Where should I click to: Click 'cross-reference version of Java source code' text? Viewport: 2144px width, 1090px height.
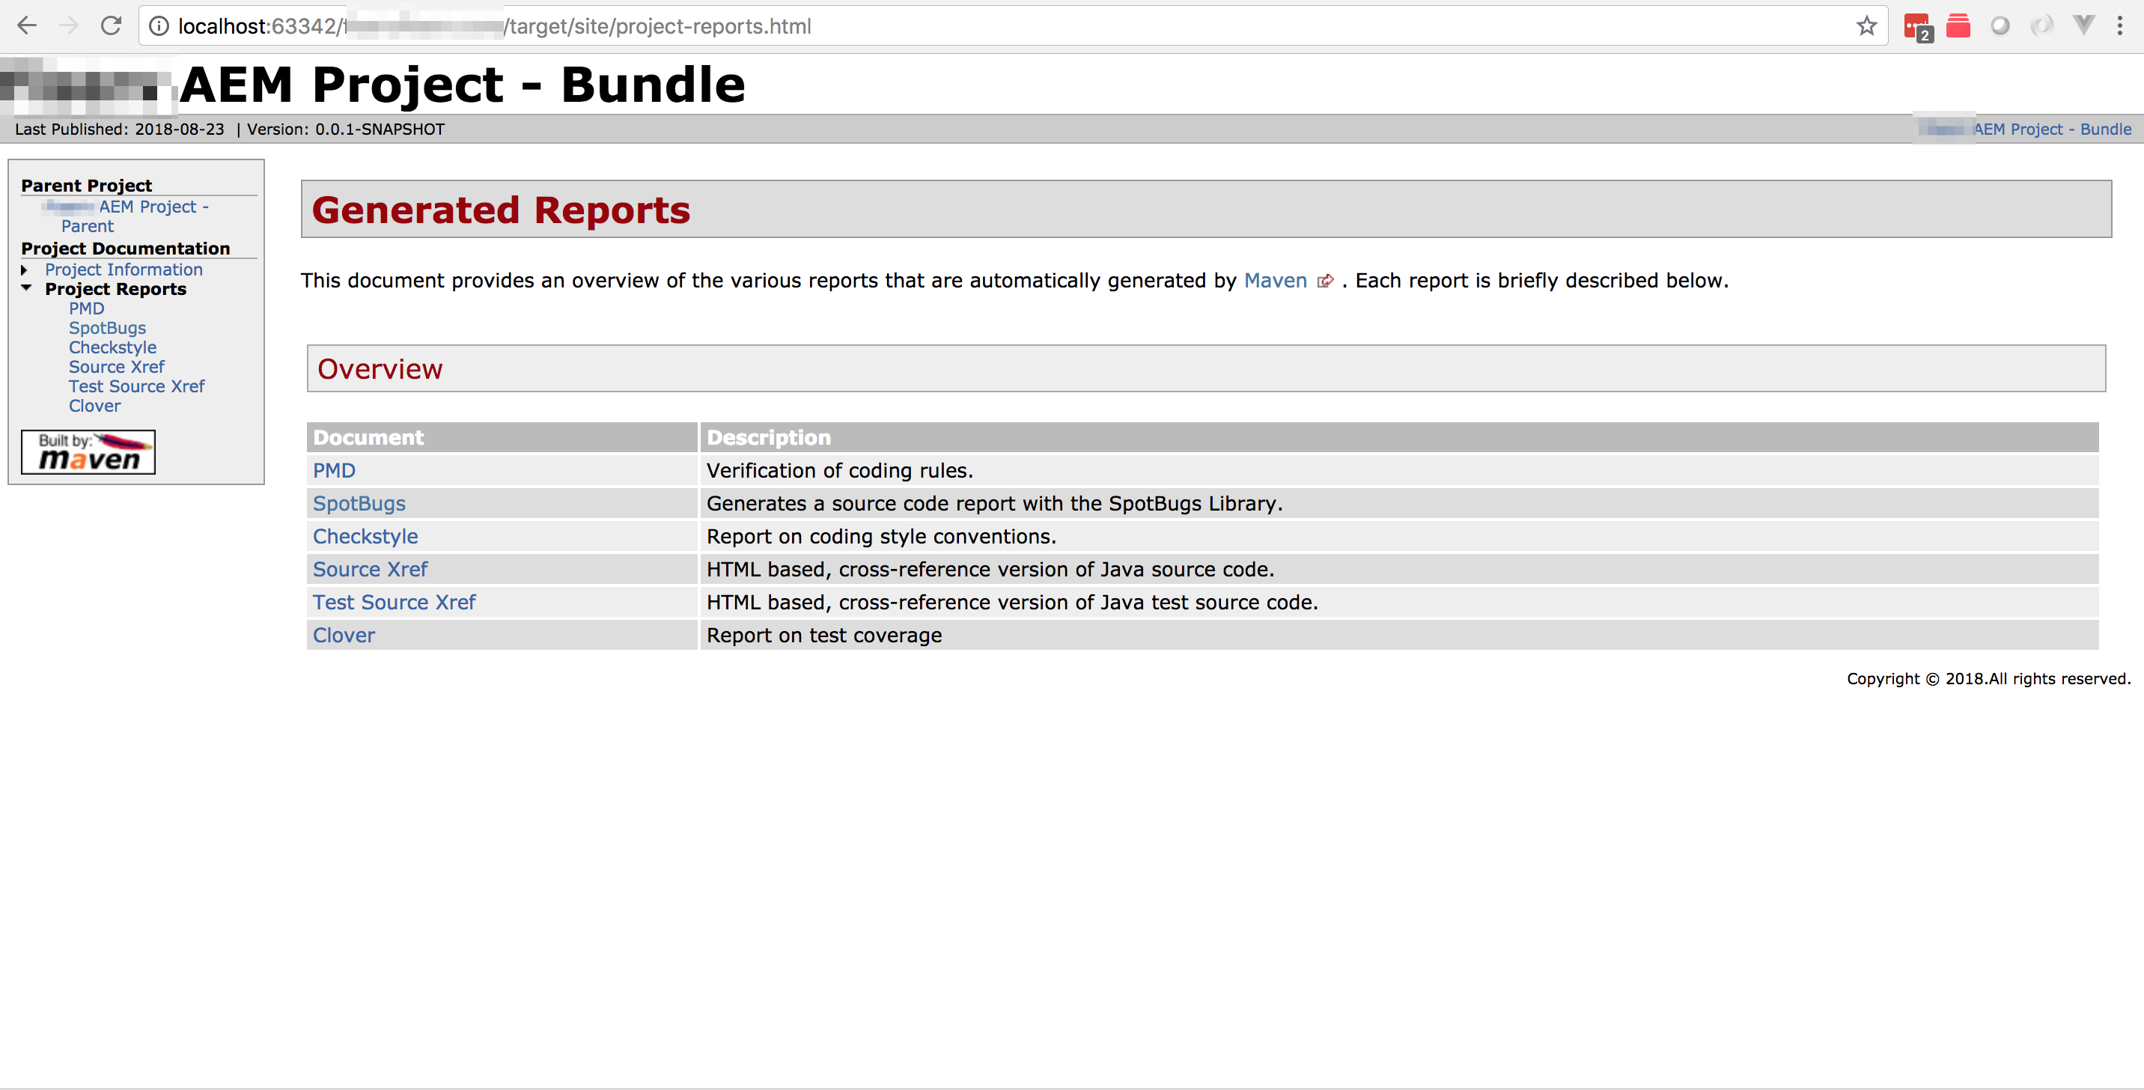(1054, 569)
